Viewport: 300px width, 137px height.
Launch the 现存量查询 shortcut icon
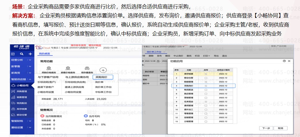(x=87, y=68)
